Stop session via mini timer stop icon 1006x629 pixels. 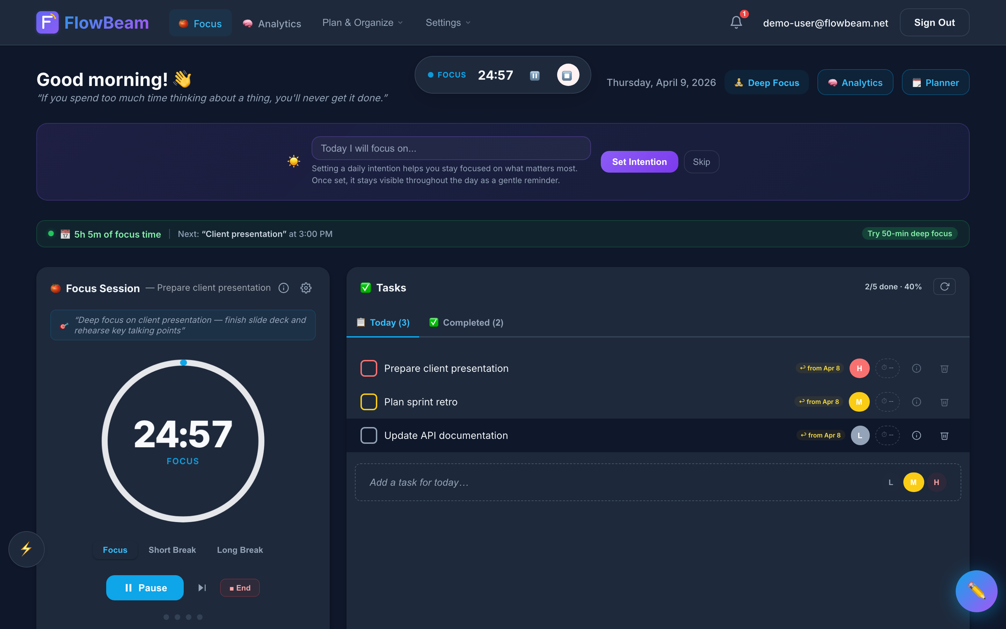point(568,75)
